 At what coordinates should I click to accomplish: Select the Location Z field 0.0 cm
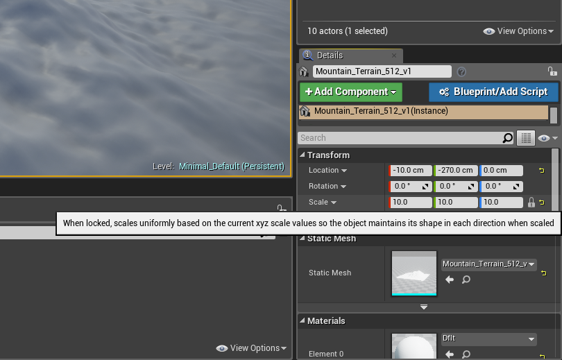[x=501, y=171]
